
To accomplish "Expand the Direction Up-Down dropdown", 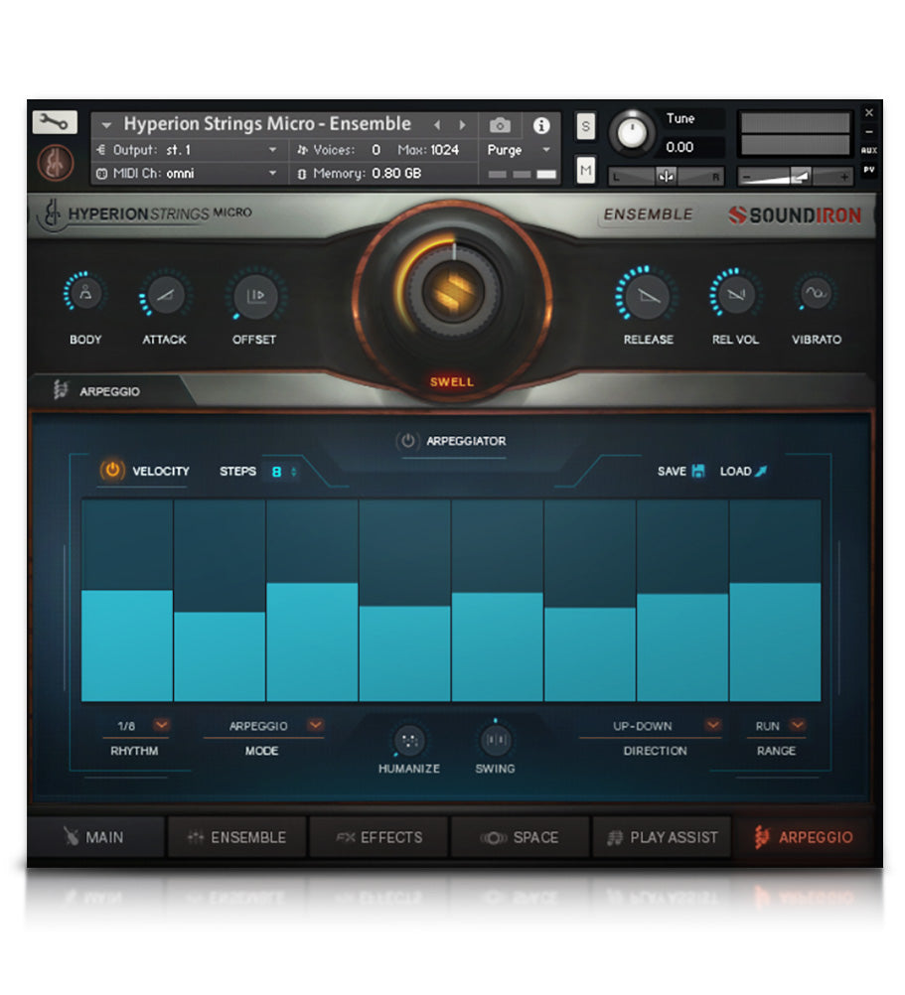I will pyautogui.click(x=712, y=725).
